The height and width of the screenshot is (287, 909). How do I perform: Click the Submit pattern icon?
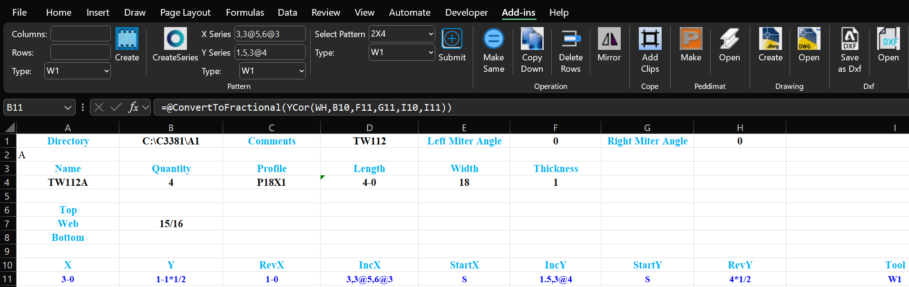pos(451,39)
